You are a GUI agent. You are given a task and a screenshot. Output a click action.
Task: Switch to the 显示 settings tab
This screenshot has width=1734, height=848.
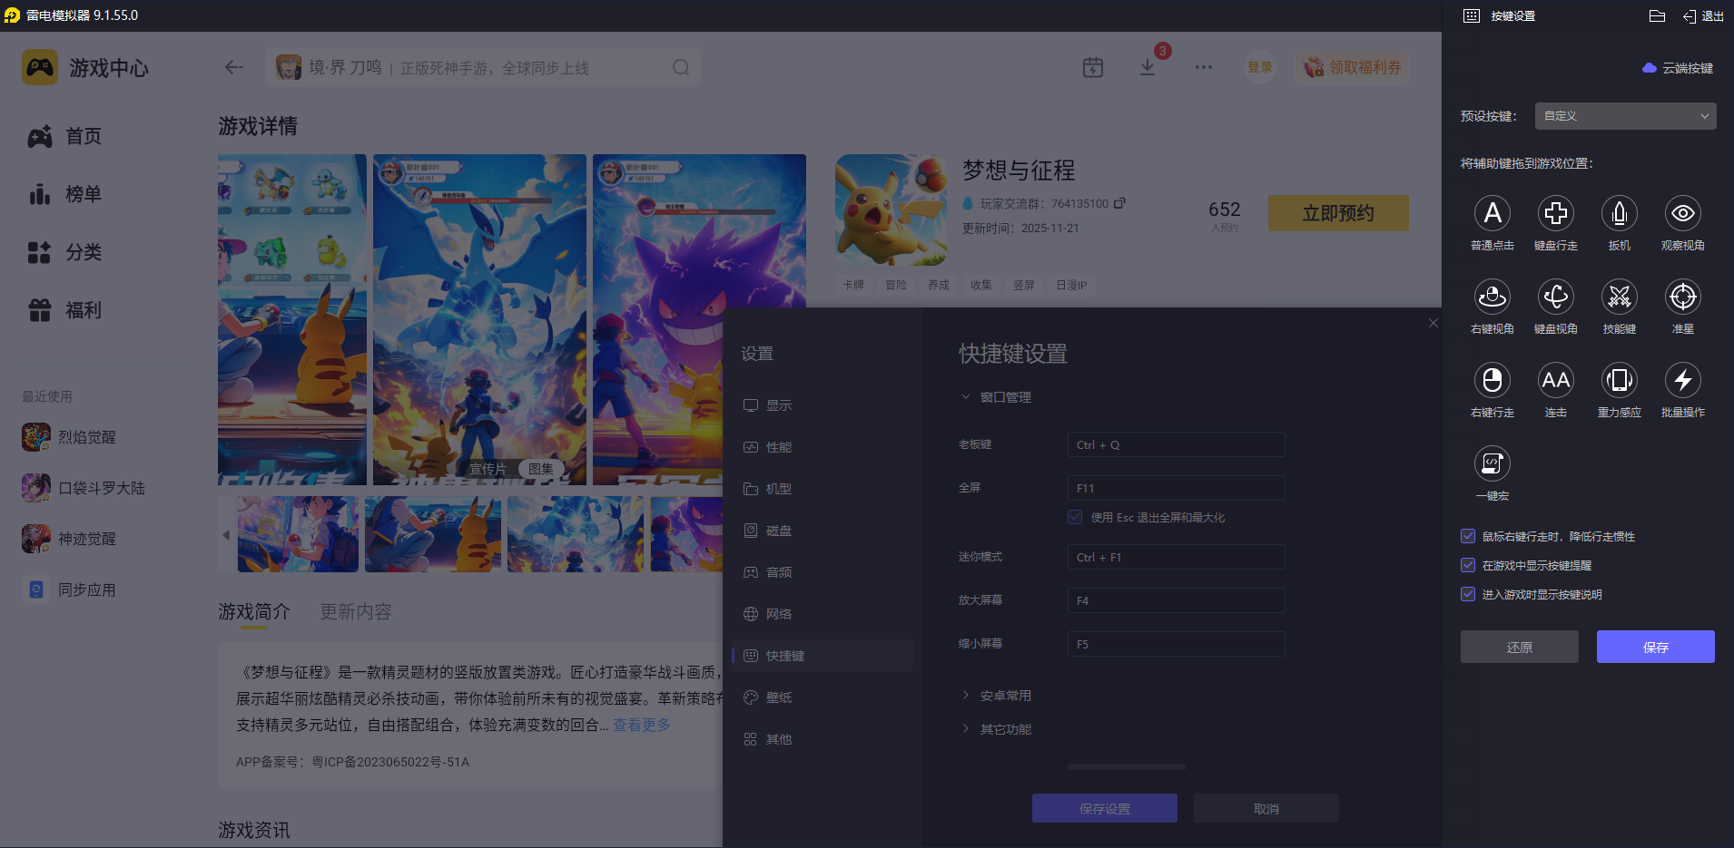point(779,405)
